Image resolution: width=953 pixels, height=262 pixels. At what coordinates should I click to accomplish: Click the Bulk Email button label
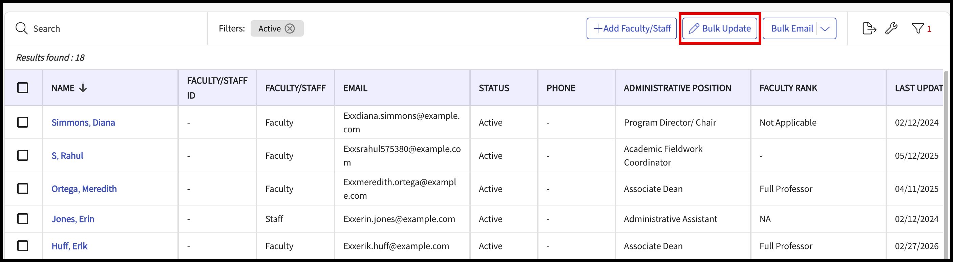pyautogui.click(x=792, y=28)
